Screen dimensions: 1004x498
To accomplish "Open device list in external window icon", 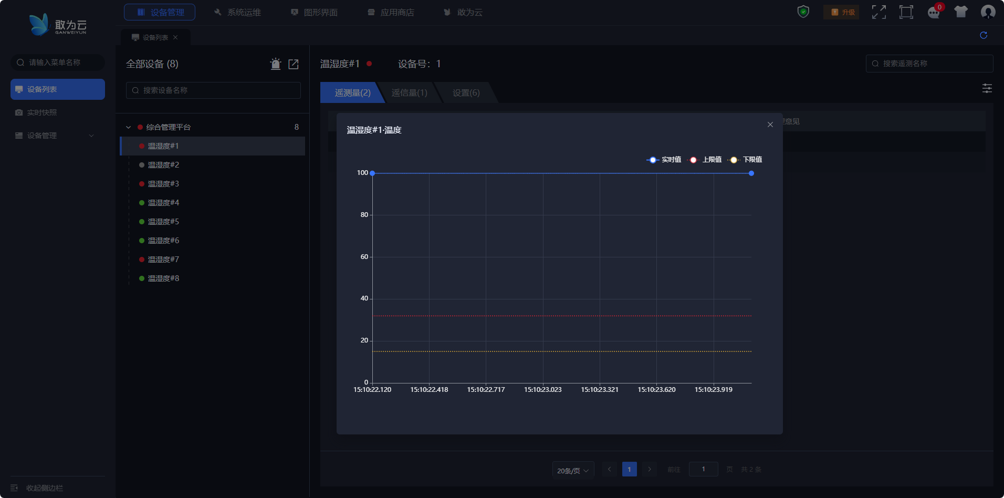I will (x=294, y=64).
